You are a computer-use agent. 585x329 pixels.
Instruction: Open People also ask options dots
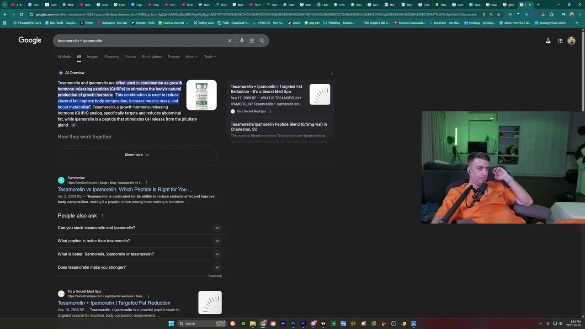(102, 216)
